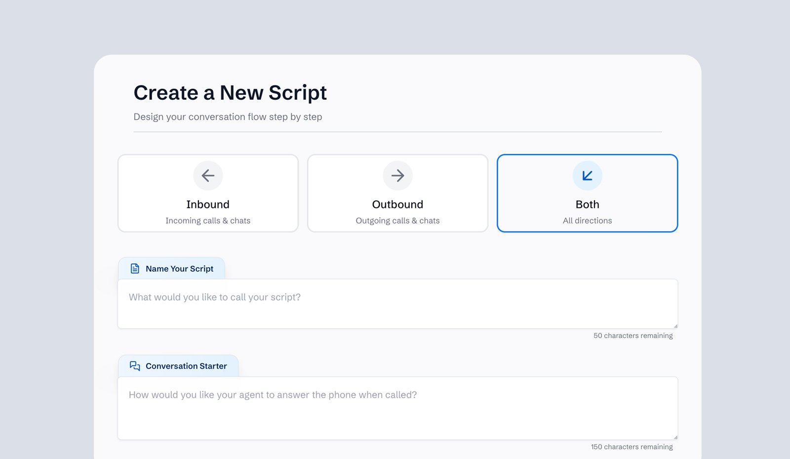Click the chat bubbles icon beside Conversation Starter
Image resolution: width=790 pixels, height=459 pixels.
click(x=135, y=366)
